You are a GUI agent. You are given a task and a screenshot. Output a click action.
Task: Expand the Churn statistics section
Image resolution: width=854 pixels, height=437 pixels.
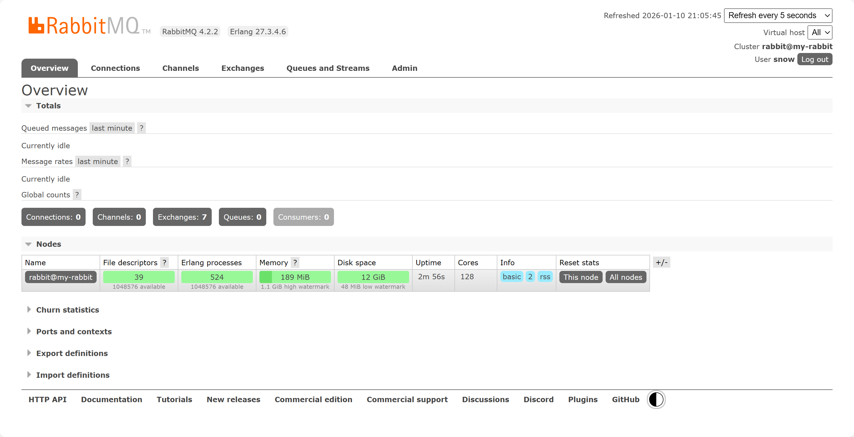[67, 310]
